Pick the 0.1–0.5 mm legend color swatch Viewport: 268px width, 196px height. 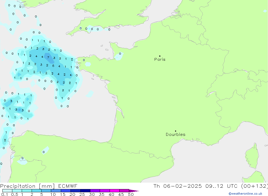point(7,191)
